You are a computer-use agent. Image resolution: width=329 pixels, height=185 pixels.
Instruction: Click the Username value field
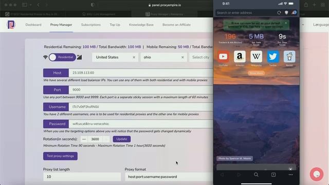pos(141,107)
